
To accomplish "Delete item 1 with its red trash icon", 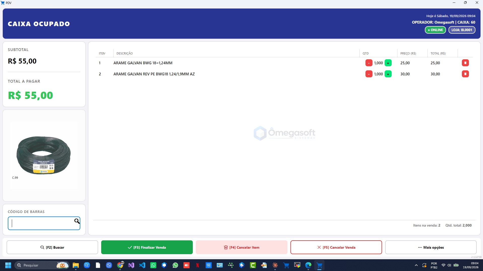I will 465,63.
